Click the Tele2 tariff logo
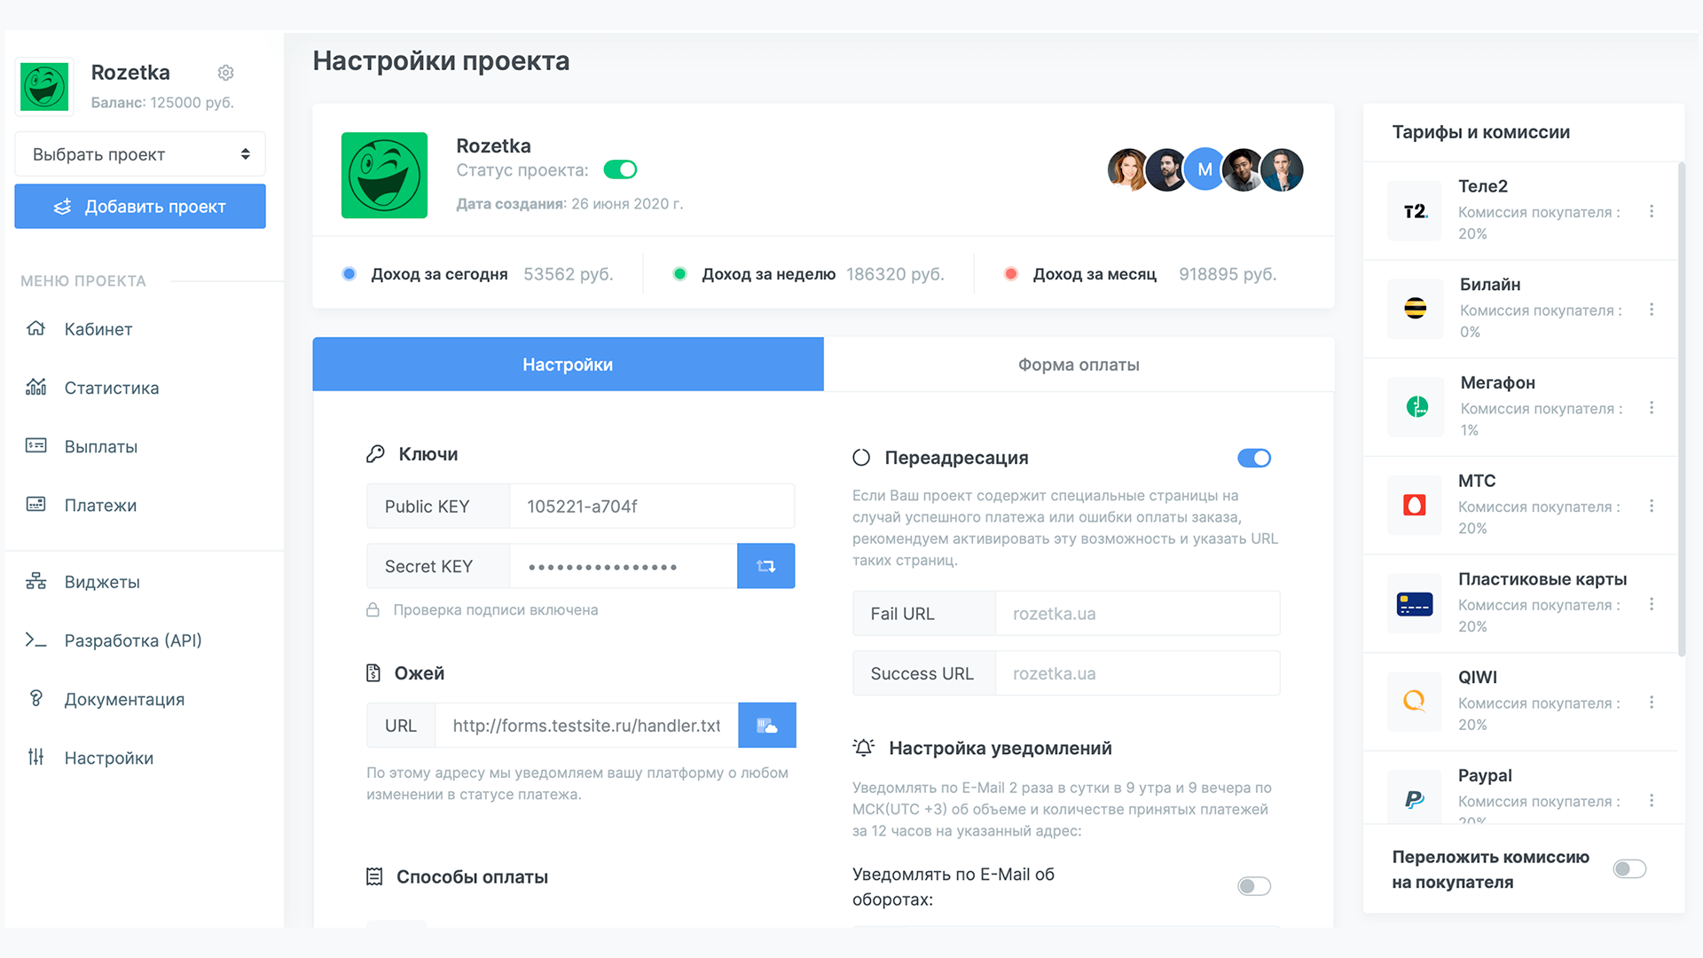This screenshot has height=958, width=1703. coord(1415,211)
